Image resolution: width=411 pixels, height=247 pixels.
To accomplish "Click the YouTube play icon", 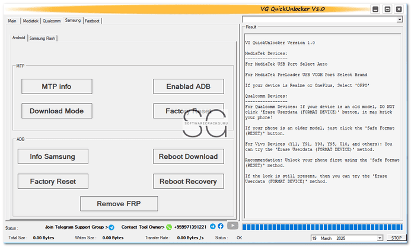I will (232, 226).
